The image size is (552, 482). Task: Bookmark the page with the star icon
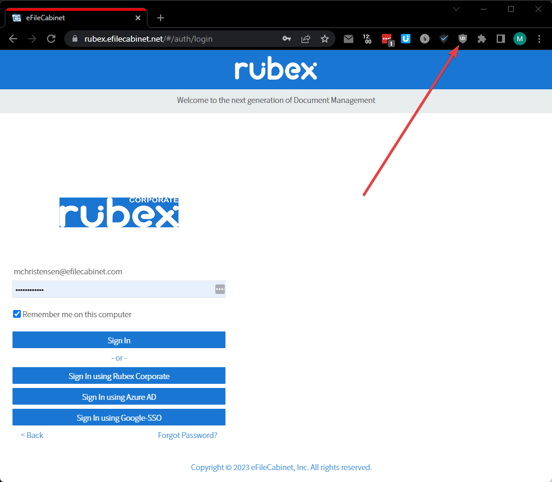pyautogui.click(x=325, y=39)
